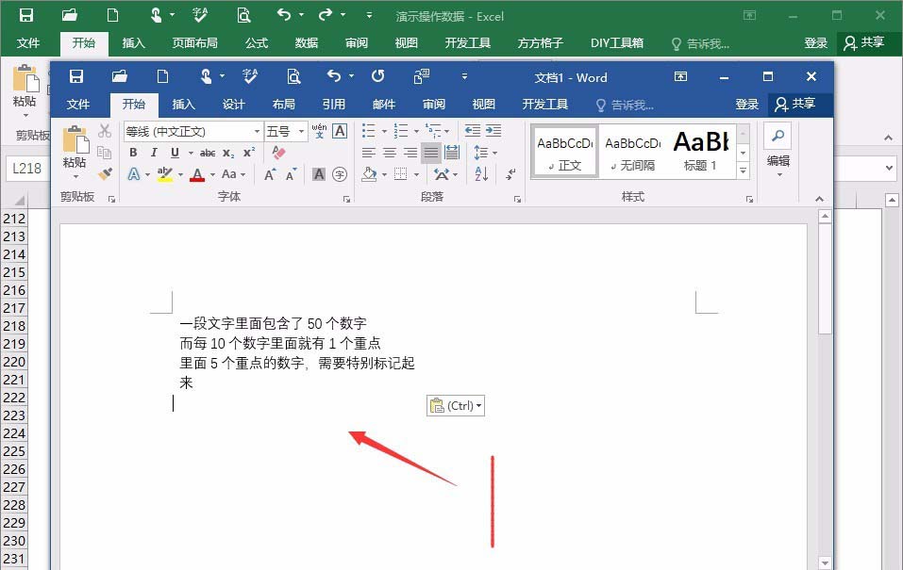This screenshot has width=903, height=570.
Task: Insert enclosed character icon
Action: click(x=340, y=174)
